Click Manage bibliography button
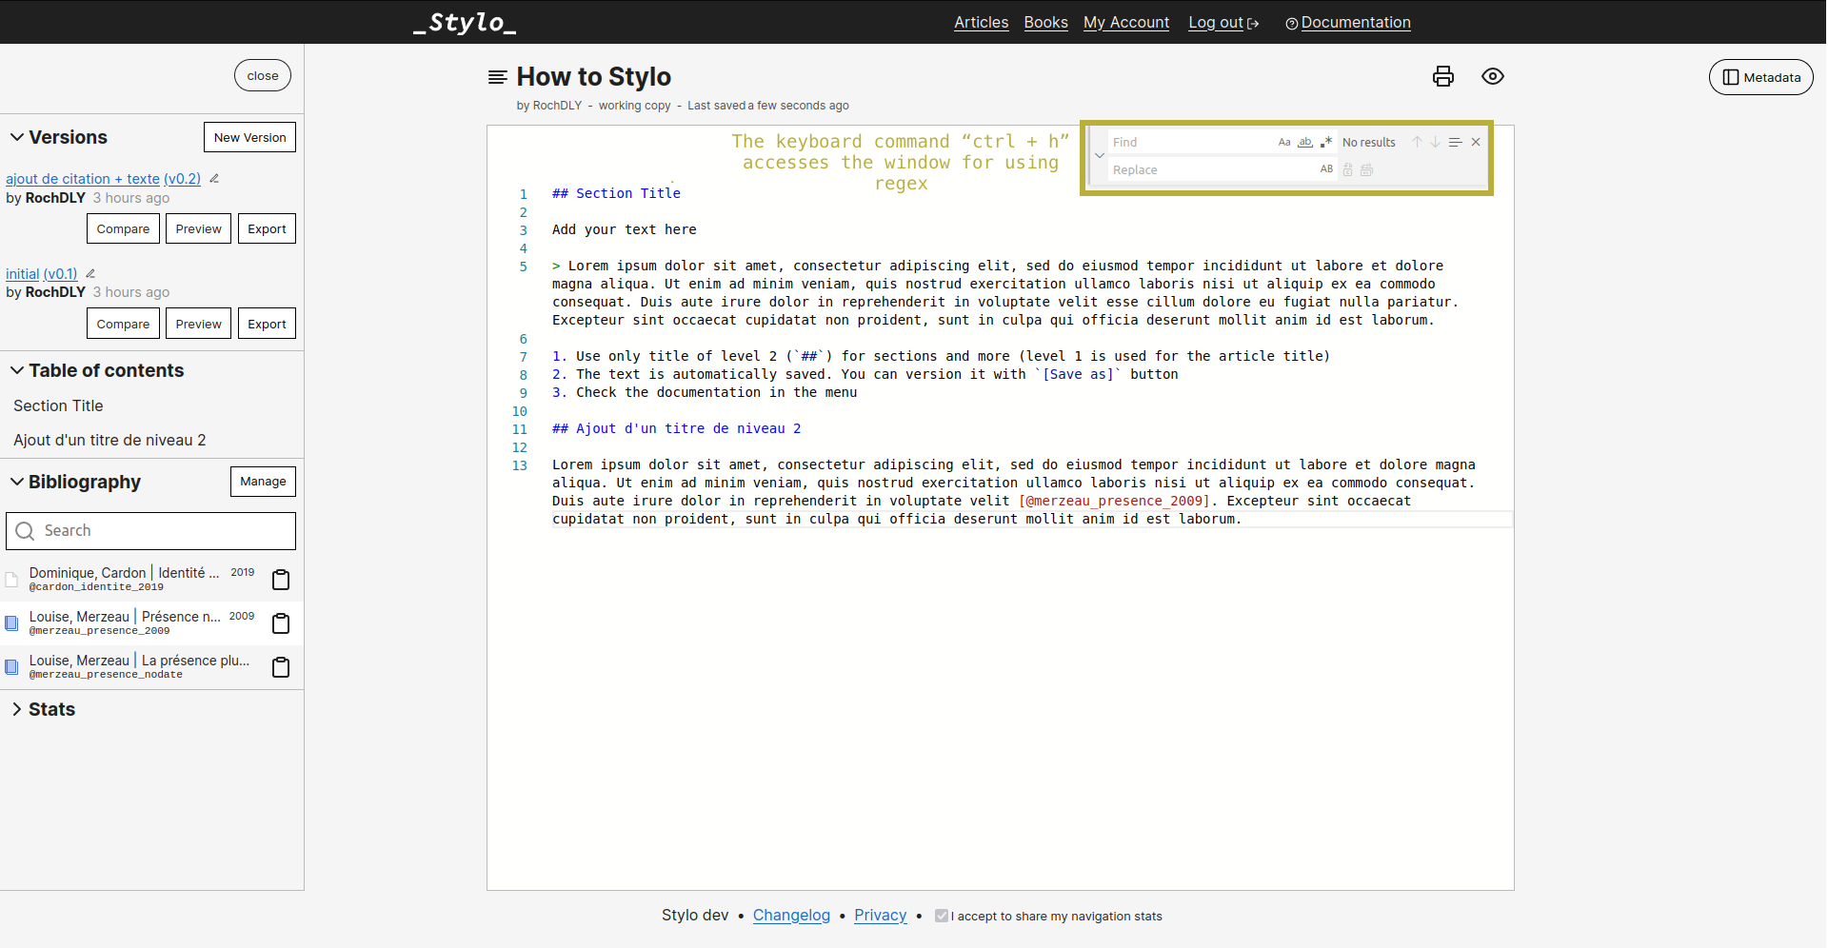1829x948 pixels. point(264,482)
